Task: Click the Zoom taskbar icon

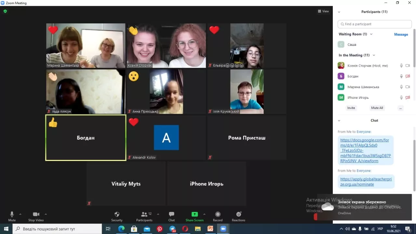Action: click(223, 229)
